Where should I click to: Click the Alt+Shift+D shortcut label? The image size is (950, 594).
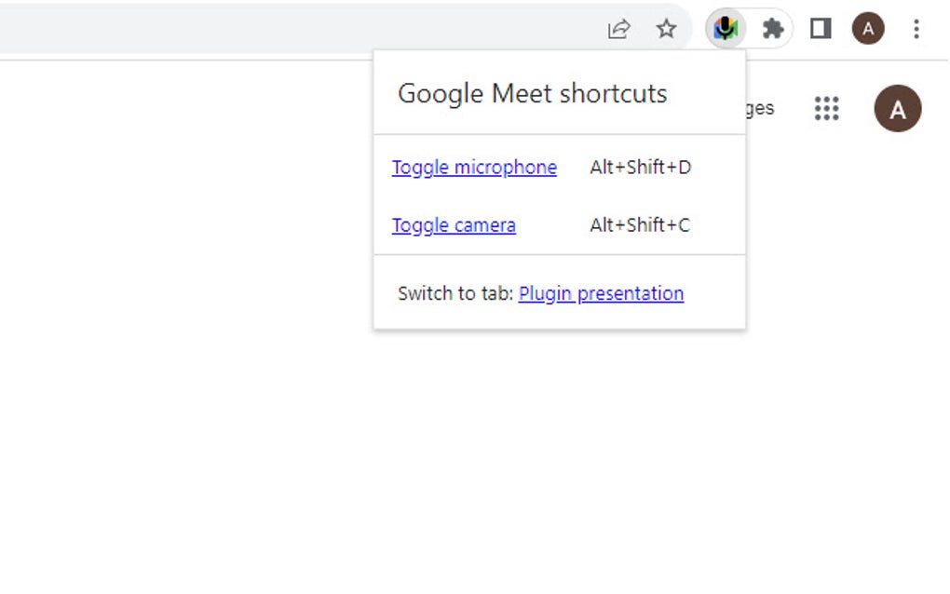(639, 168)
